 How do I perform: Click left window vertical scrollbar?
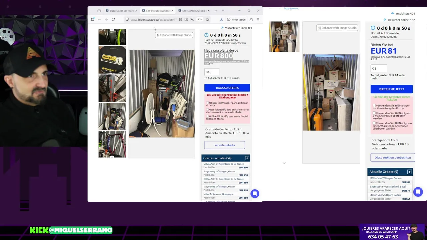(262, 68)
